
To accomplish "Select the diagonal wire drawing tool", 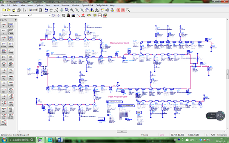I will (x=78, y=15).
